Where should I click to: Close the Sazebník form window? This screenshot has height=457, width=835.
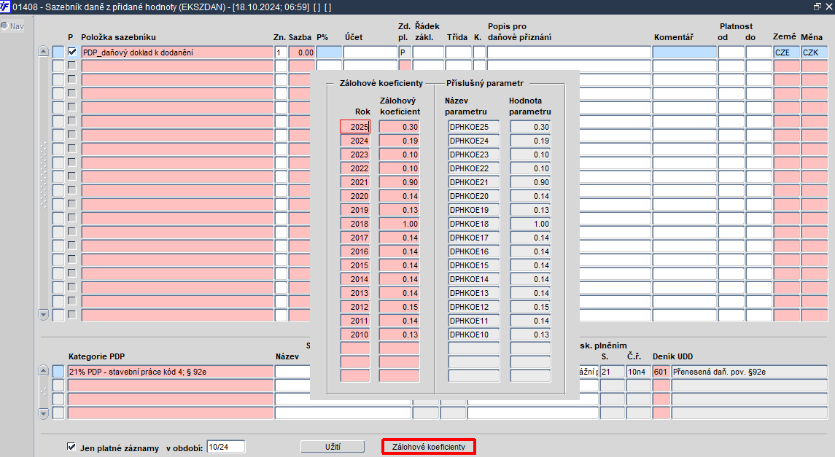828,7
